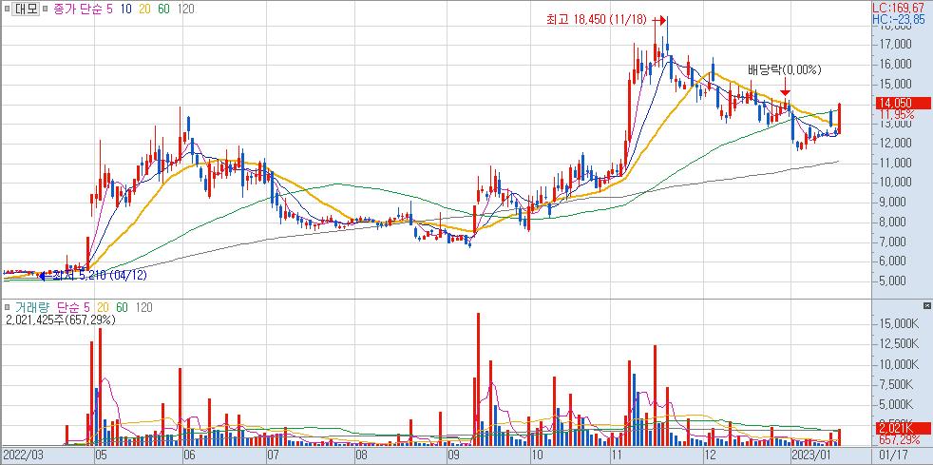Select the volume 단순 5 average label
Image resolution: width=933 pixels, height=465 pixels.
coord(74,307)
